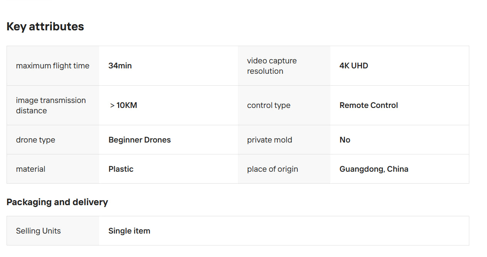This screenshot has height=257, width=487.
Task: Select the "Selling Units" label
Action: 38,231
